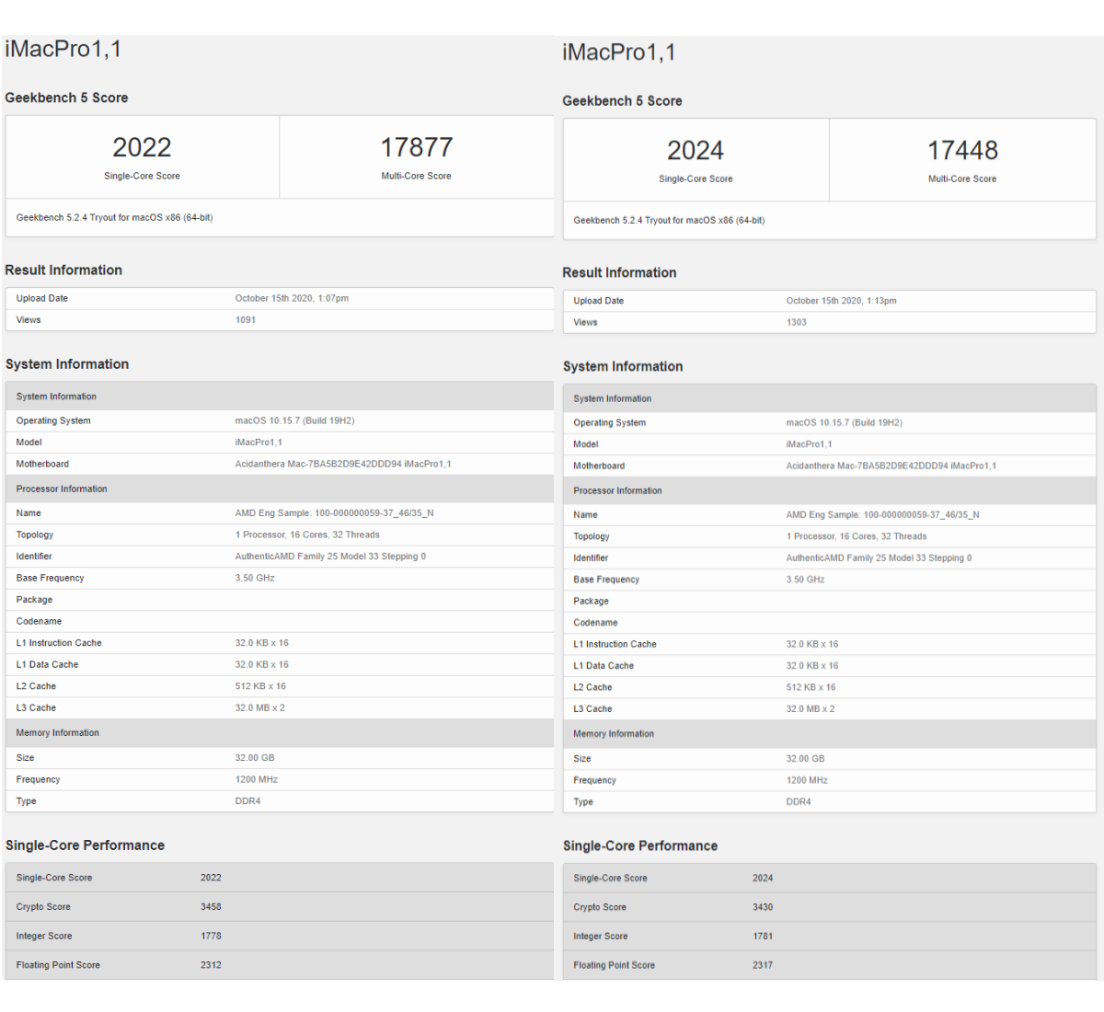Click right L3 Cache value 32.0 MB x 2
Viewport: 1104px width, 1012px height.
click(811, 709)
